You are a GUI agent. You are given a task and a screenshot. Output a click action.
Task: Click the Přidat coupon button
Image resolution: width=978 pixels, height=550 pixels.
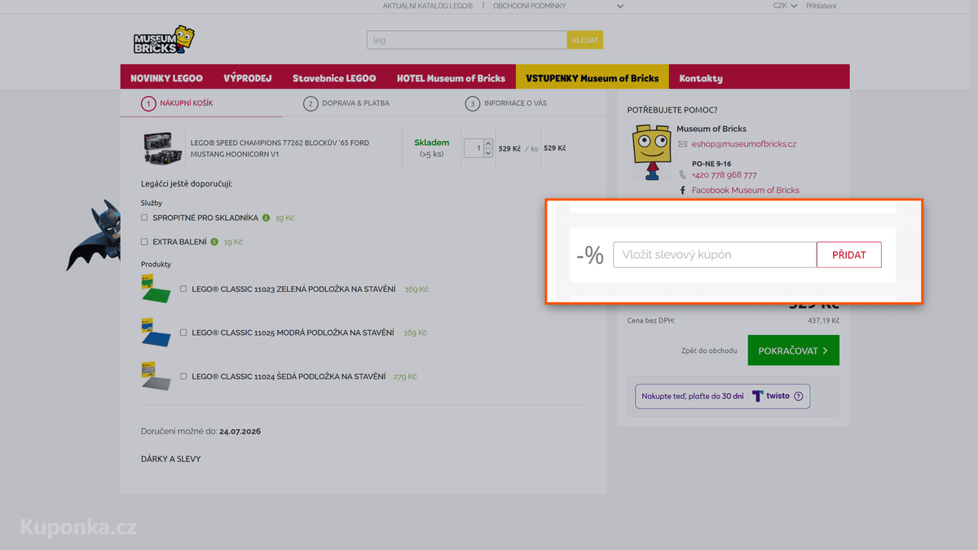pyautogui.click(x=848, y=255)
